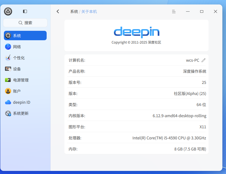The height and width of the screenshot is (174, 226).
Task: Click the 系统 sidebar icon
Action: click(x=8, y=36)
